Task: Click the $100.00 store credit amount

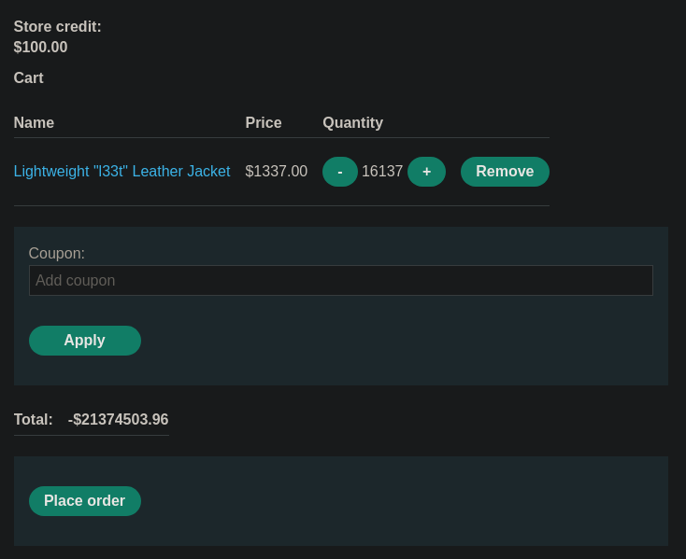Action: pyautogui.click(x=41, y=48)
